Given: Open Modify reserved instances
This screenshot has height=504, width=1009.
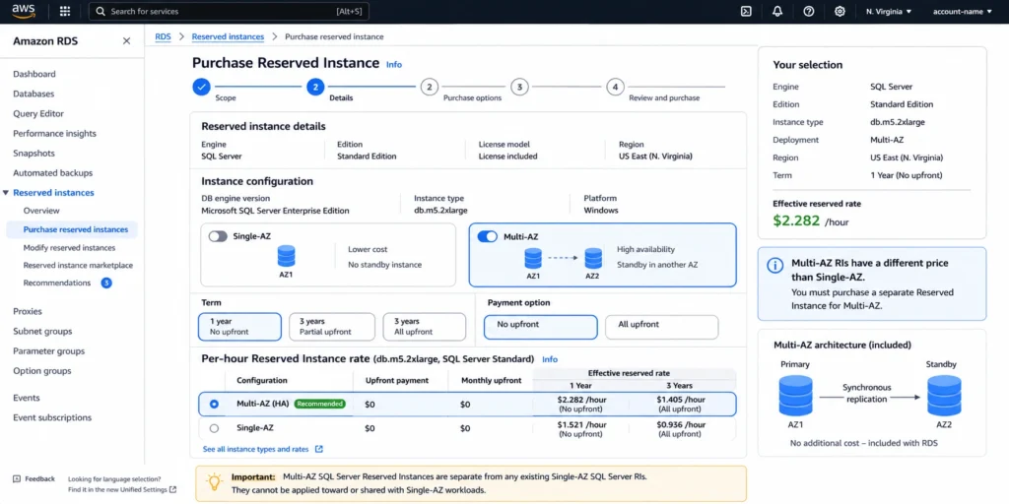Looking at the screenshot, I should click(x=70, y=247).
